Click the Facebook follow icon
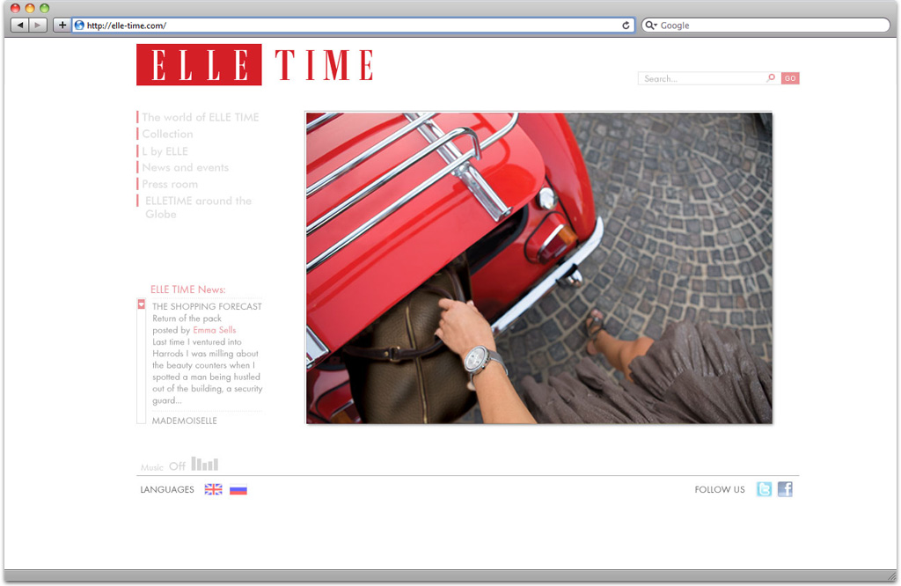This screenshot has width=901, height=586. 785,489
